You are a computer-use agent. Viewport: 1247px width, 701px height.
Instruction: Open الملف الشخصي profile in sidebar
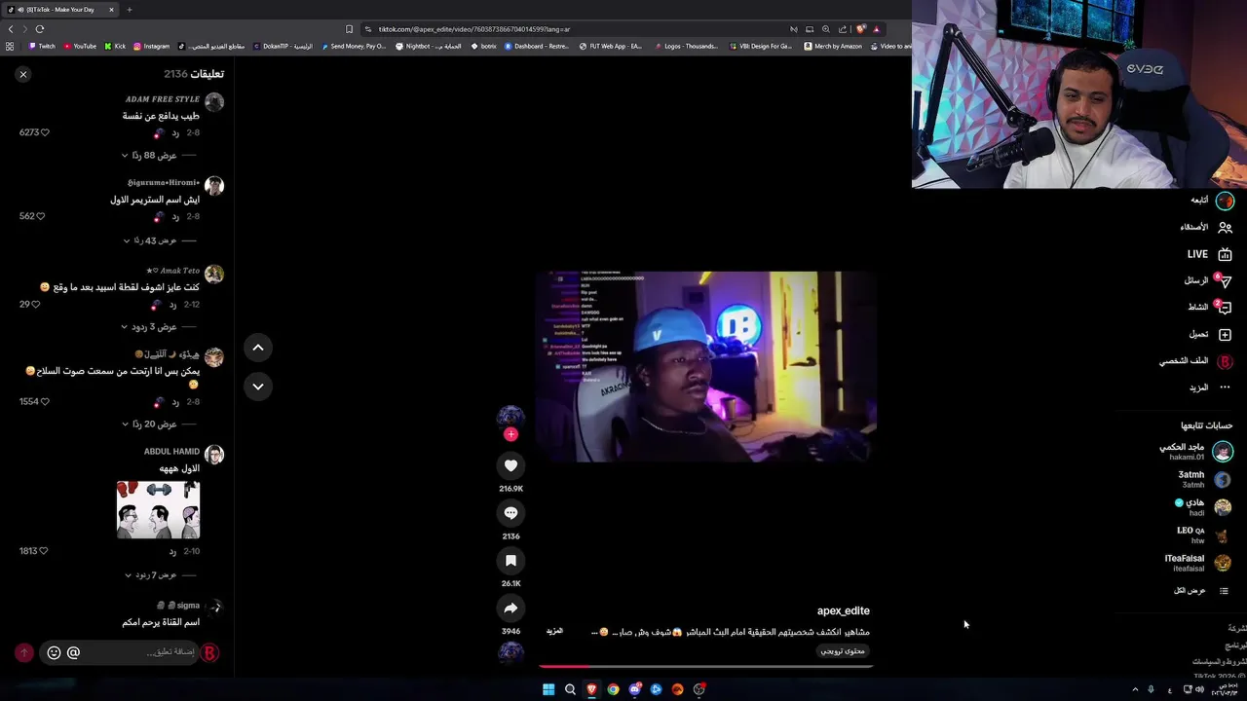tap(1196, 361)
